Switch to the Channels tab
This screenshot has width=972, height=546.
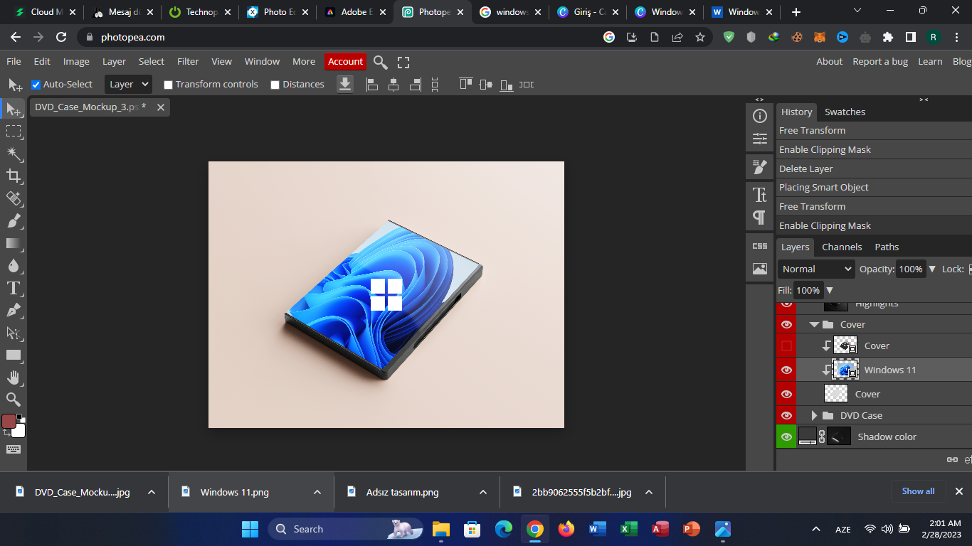[842, 247]
